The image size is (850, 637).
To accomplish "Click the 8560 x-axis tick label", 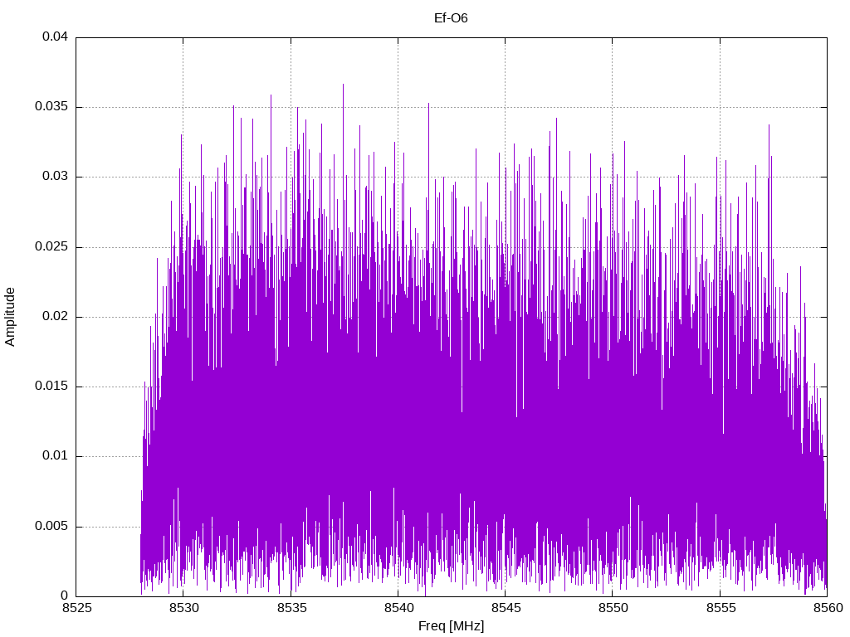I will pos(828,608).
